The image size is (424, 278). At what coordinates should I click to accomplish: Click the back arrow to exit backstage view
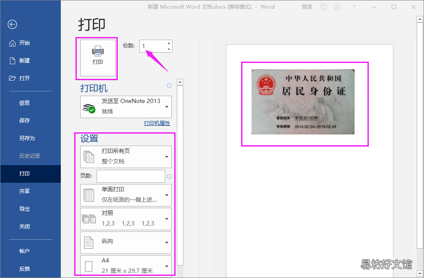(x=12, y=25)
